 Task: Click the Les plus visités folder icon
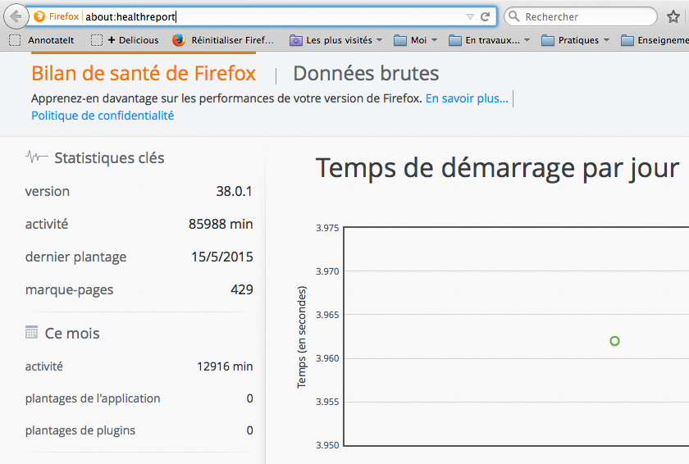(296, 41)
